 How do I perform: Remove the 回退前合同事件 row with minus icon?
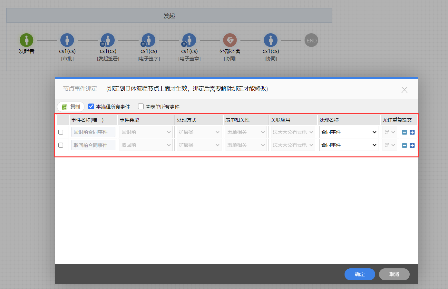[x=404, y=132]
